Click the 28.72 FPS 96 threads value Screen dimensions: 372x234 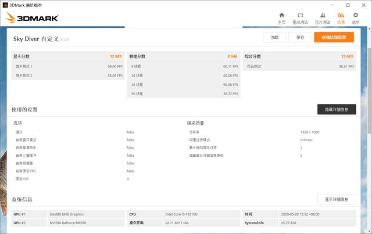click(231, 94)
